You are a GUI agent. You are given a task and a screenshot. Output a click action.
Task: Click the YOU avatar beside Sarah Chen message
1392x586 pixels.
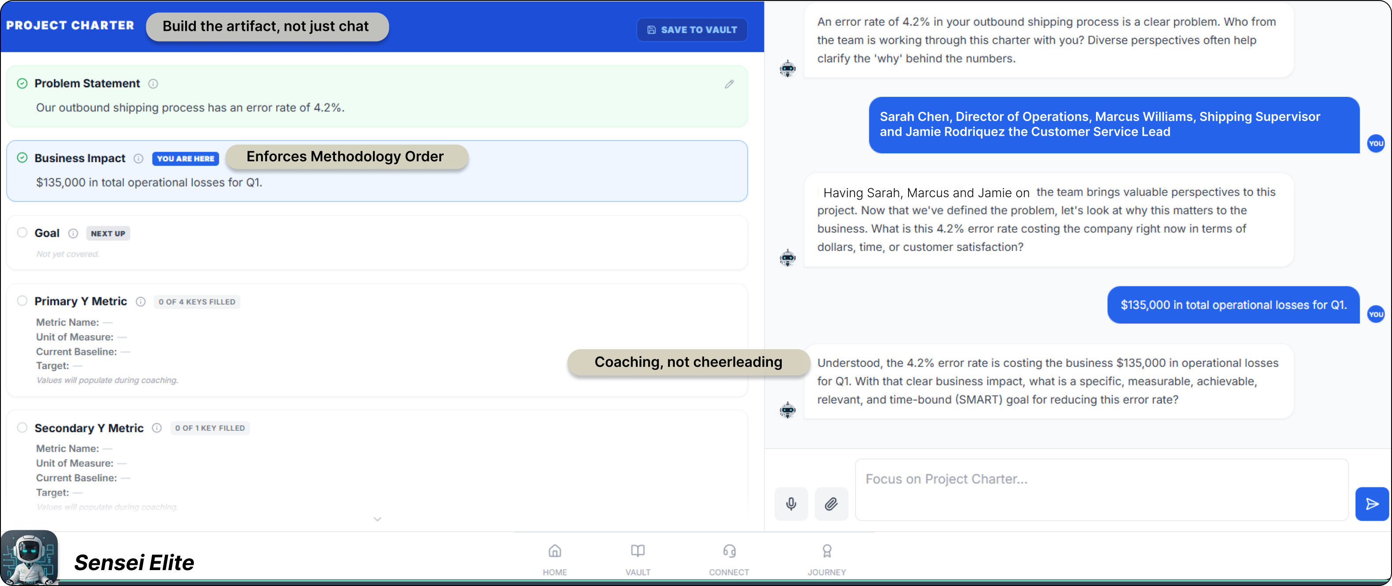pos(1375,143)
